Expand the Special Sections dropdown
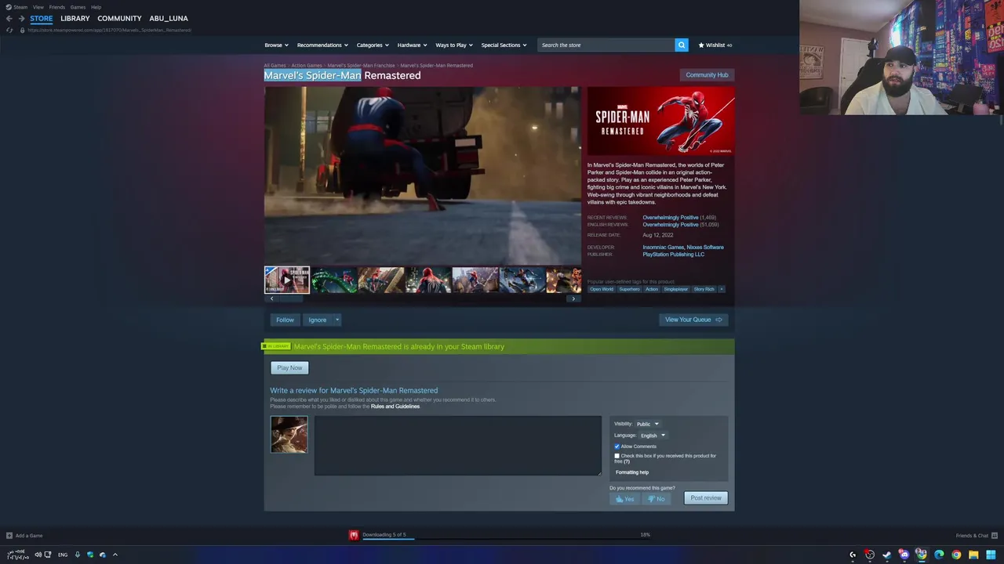This screenshot has width=1004, height=564. pyautogui.click(x=504, y=45)
